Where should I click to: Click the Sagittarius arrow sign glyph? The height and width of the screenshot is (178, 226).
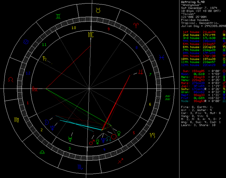click(x=120, y=161)
